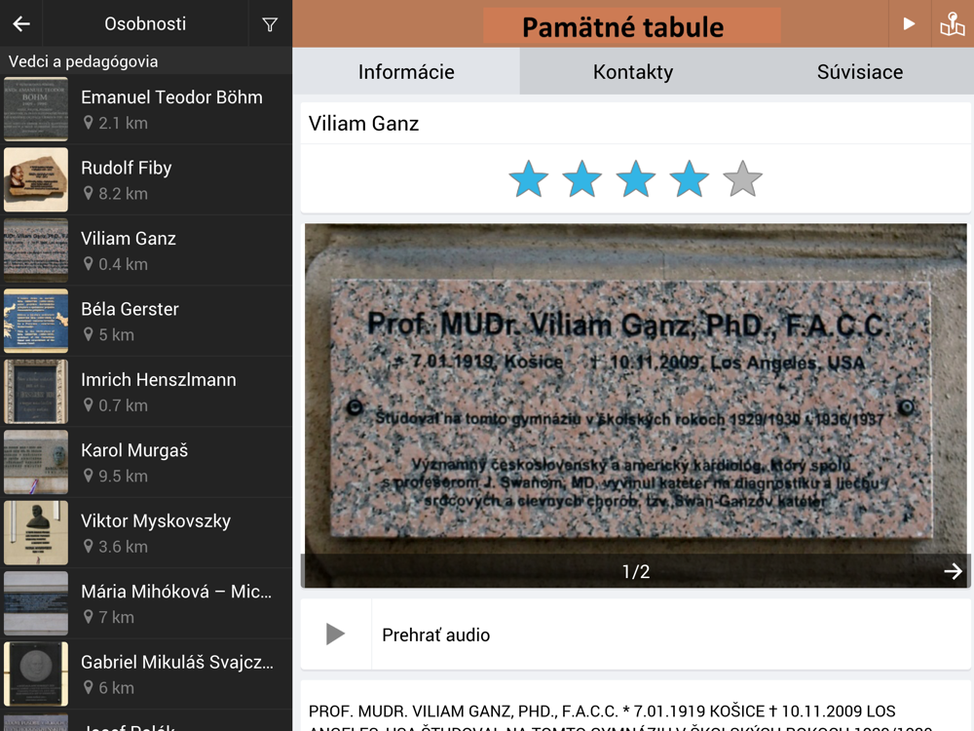Click the Viliam Ganz detail heading
Image resolution: width=974 pixels, height=731 pixels.
[363, 124]
